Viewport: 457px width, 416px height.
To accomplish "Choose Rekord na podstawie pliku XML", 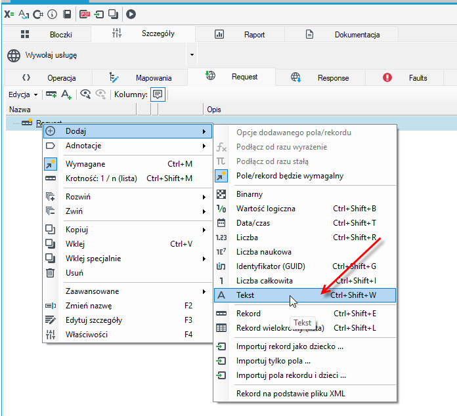I will (305, 394).
